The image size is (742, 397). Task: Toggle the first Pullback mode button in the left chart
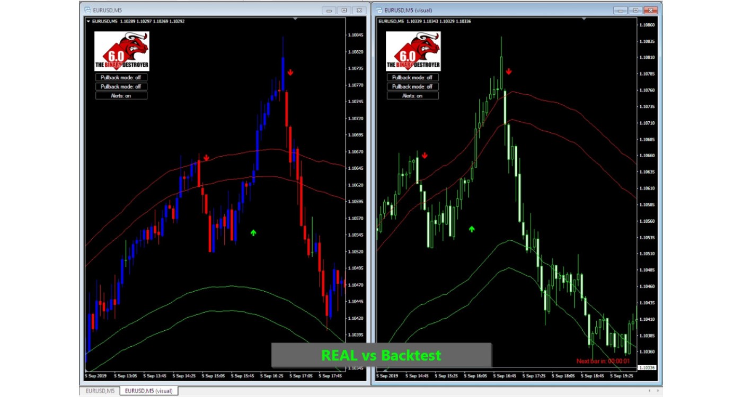click(x=121, y=78)
